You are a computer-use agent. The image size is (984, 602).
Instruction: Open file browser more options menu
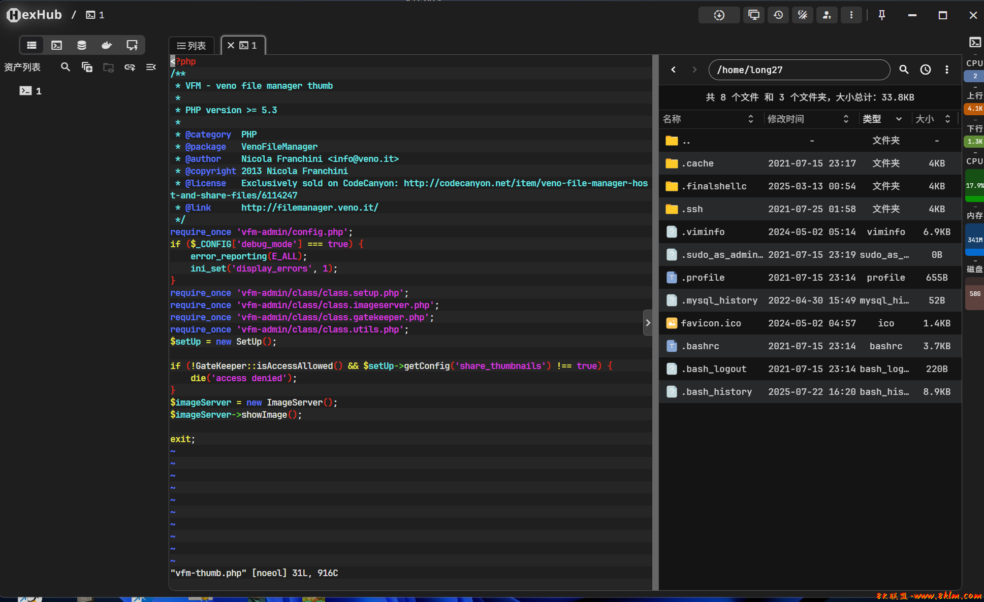pyautogui.click(x=947, y=70)
